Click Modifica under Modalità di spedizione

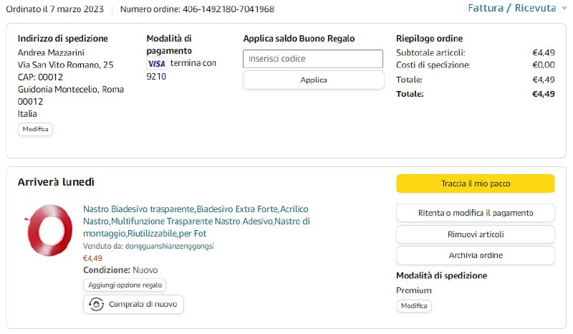(414, 306)
